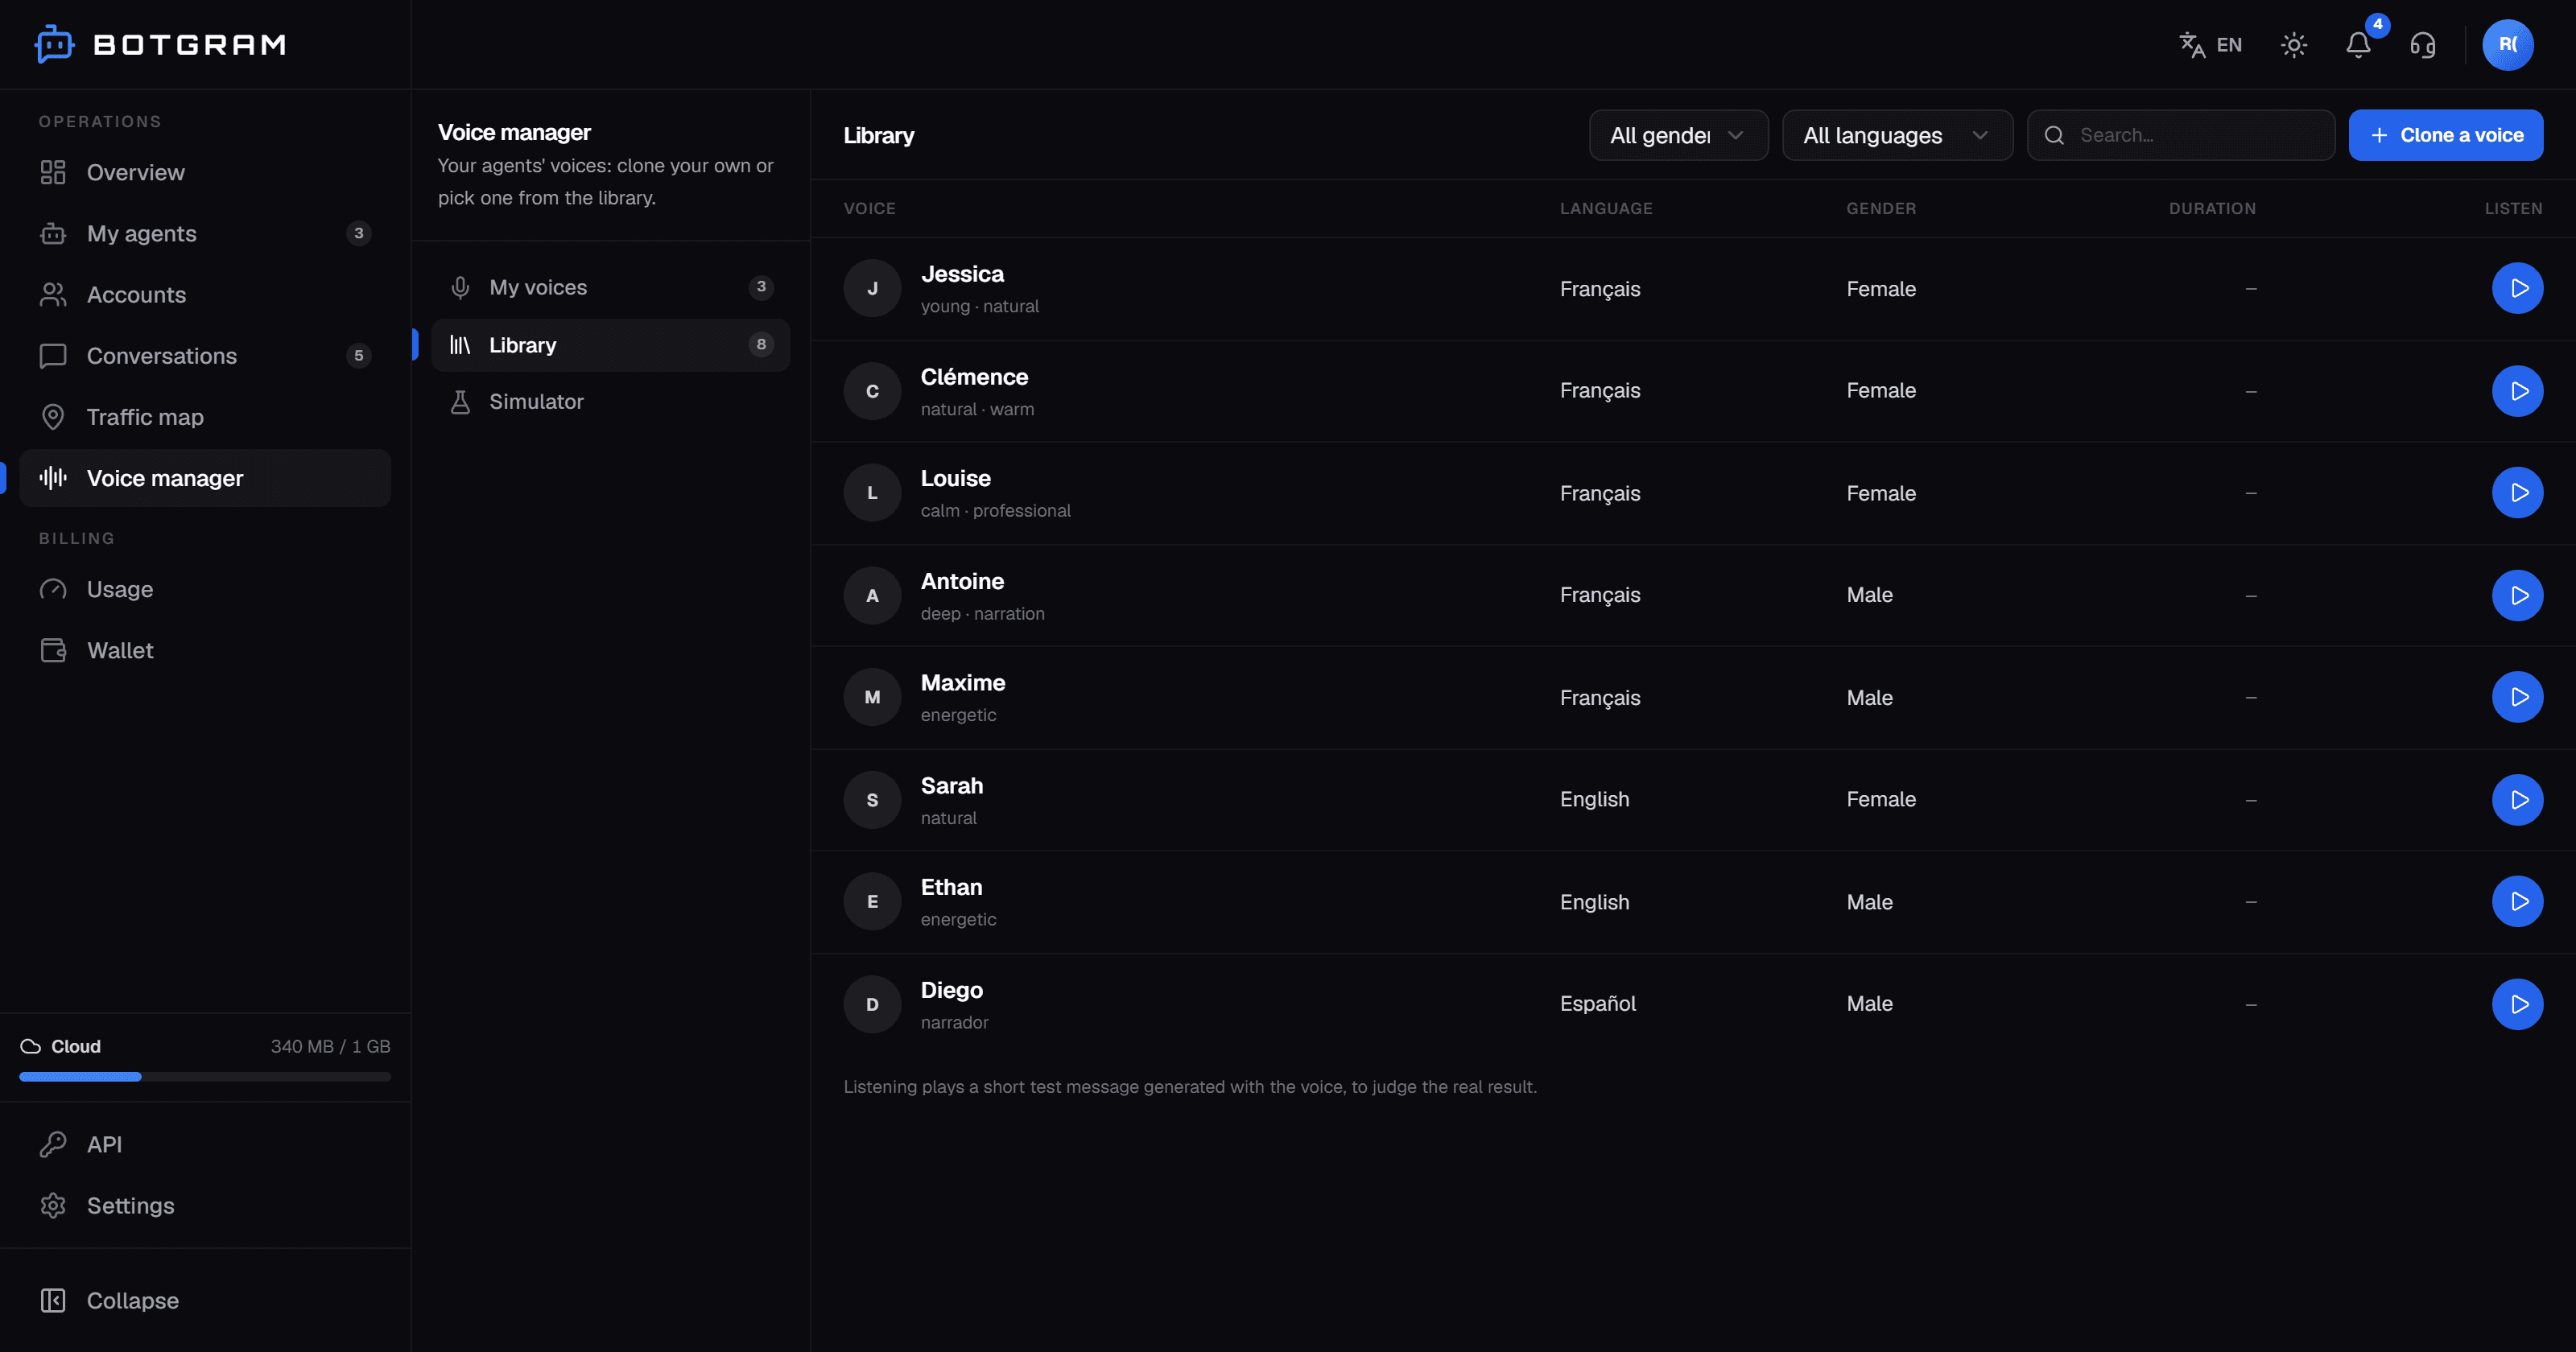The width and height of the screenshot is (2576, 1352).
Task: Switch to My voices tab
Action: 611,287
